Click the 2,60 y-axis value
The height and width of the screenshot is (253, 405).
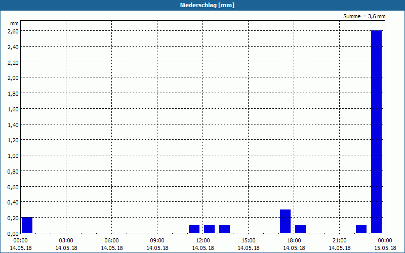pos(14,31)
